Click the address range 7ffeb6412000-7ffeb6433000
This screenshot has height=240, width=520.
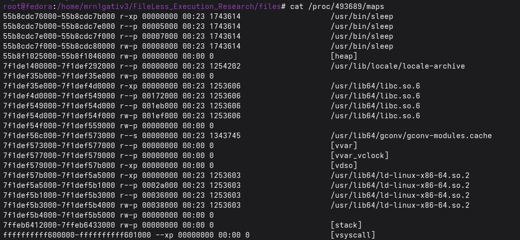coord(59,225)
